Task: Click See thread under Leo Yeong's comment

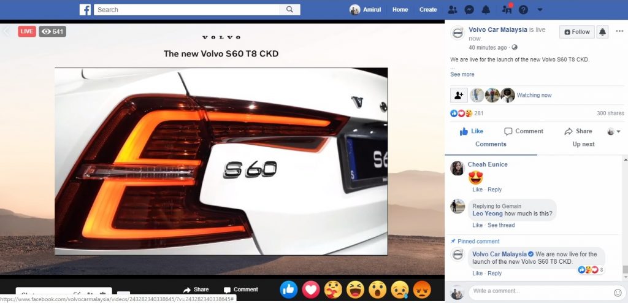Action: click(x=501, y=225)
